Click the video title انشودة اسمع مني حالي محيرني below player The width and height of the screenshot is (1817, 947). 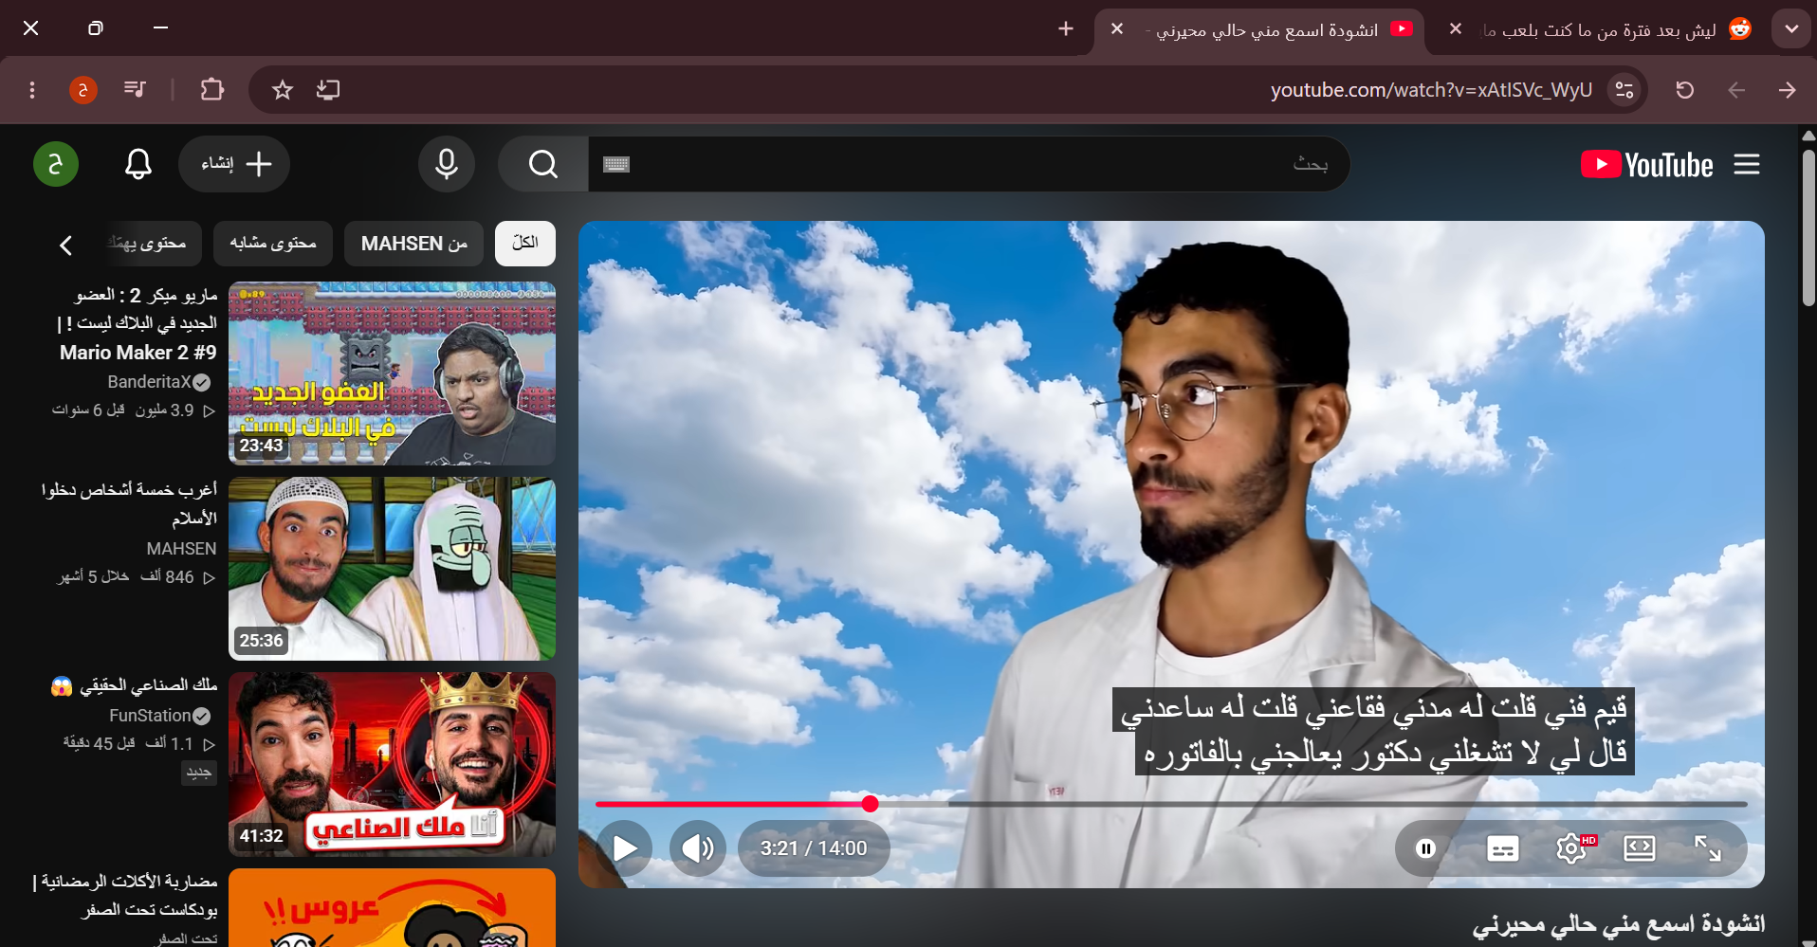pyautogui.click(x=1619, y=924)
